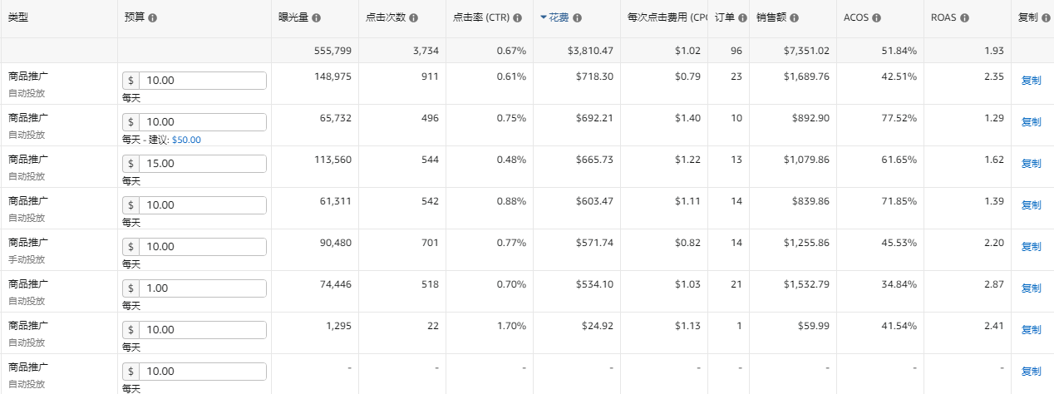Click 复制 link in row with spend $718.30

(x=1031, y=81)
